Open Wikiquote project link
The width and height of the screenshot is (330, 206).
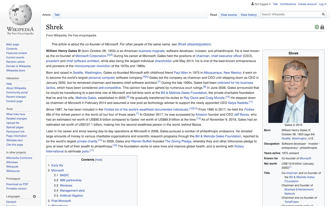pos(12,167)
